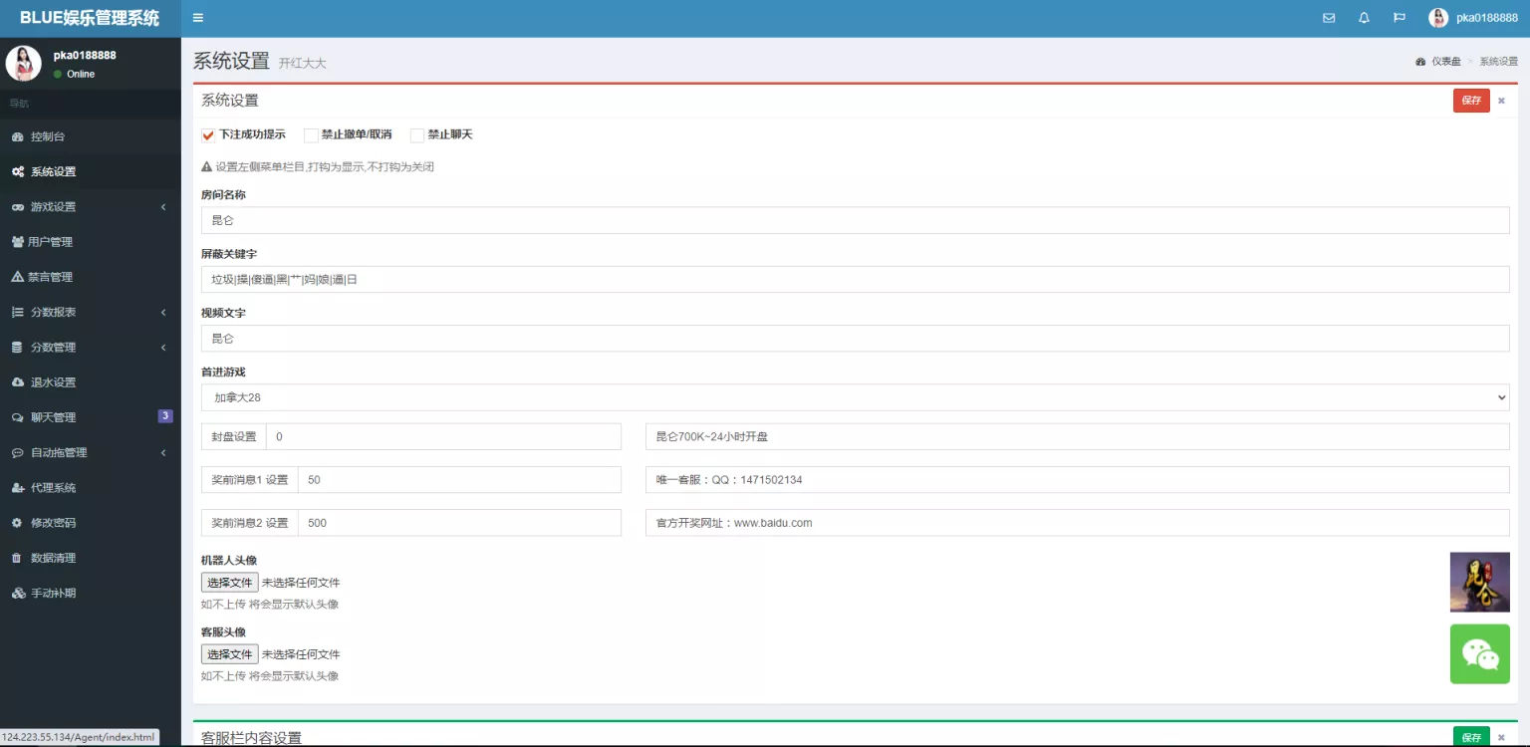The image size is (1530, 747).
Task: Click the flag icon in top bar
Action: click(x=1399, y=18)
